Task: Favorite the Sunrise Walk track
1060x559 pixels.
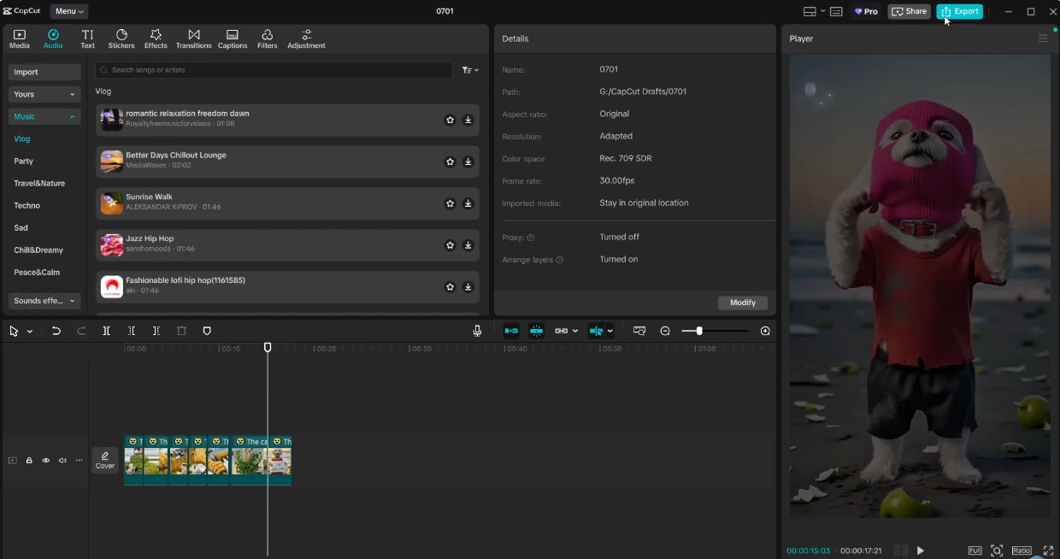Action: coord(450,203)
